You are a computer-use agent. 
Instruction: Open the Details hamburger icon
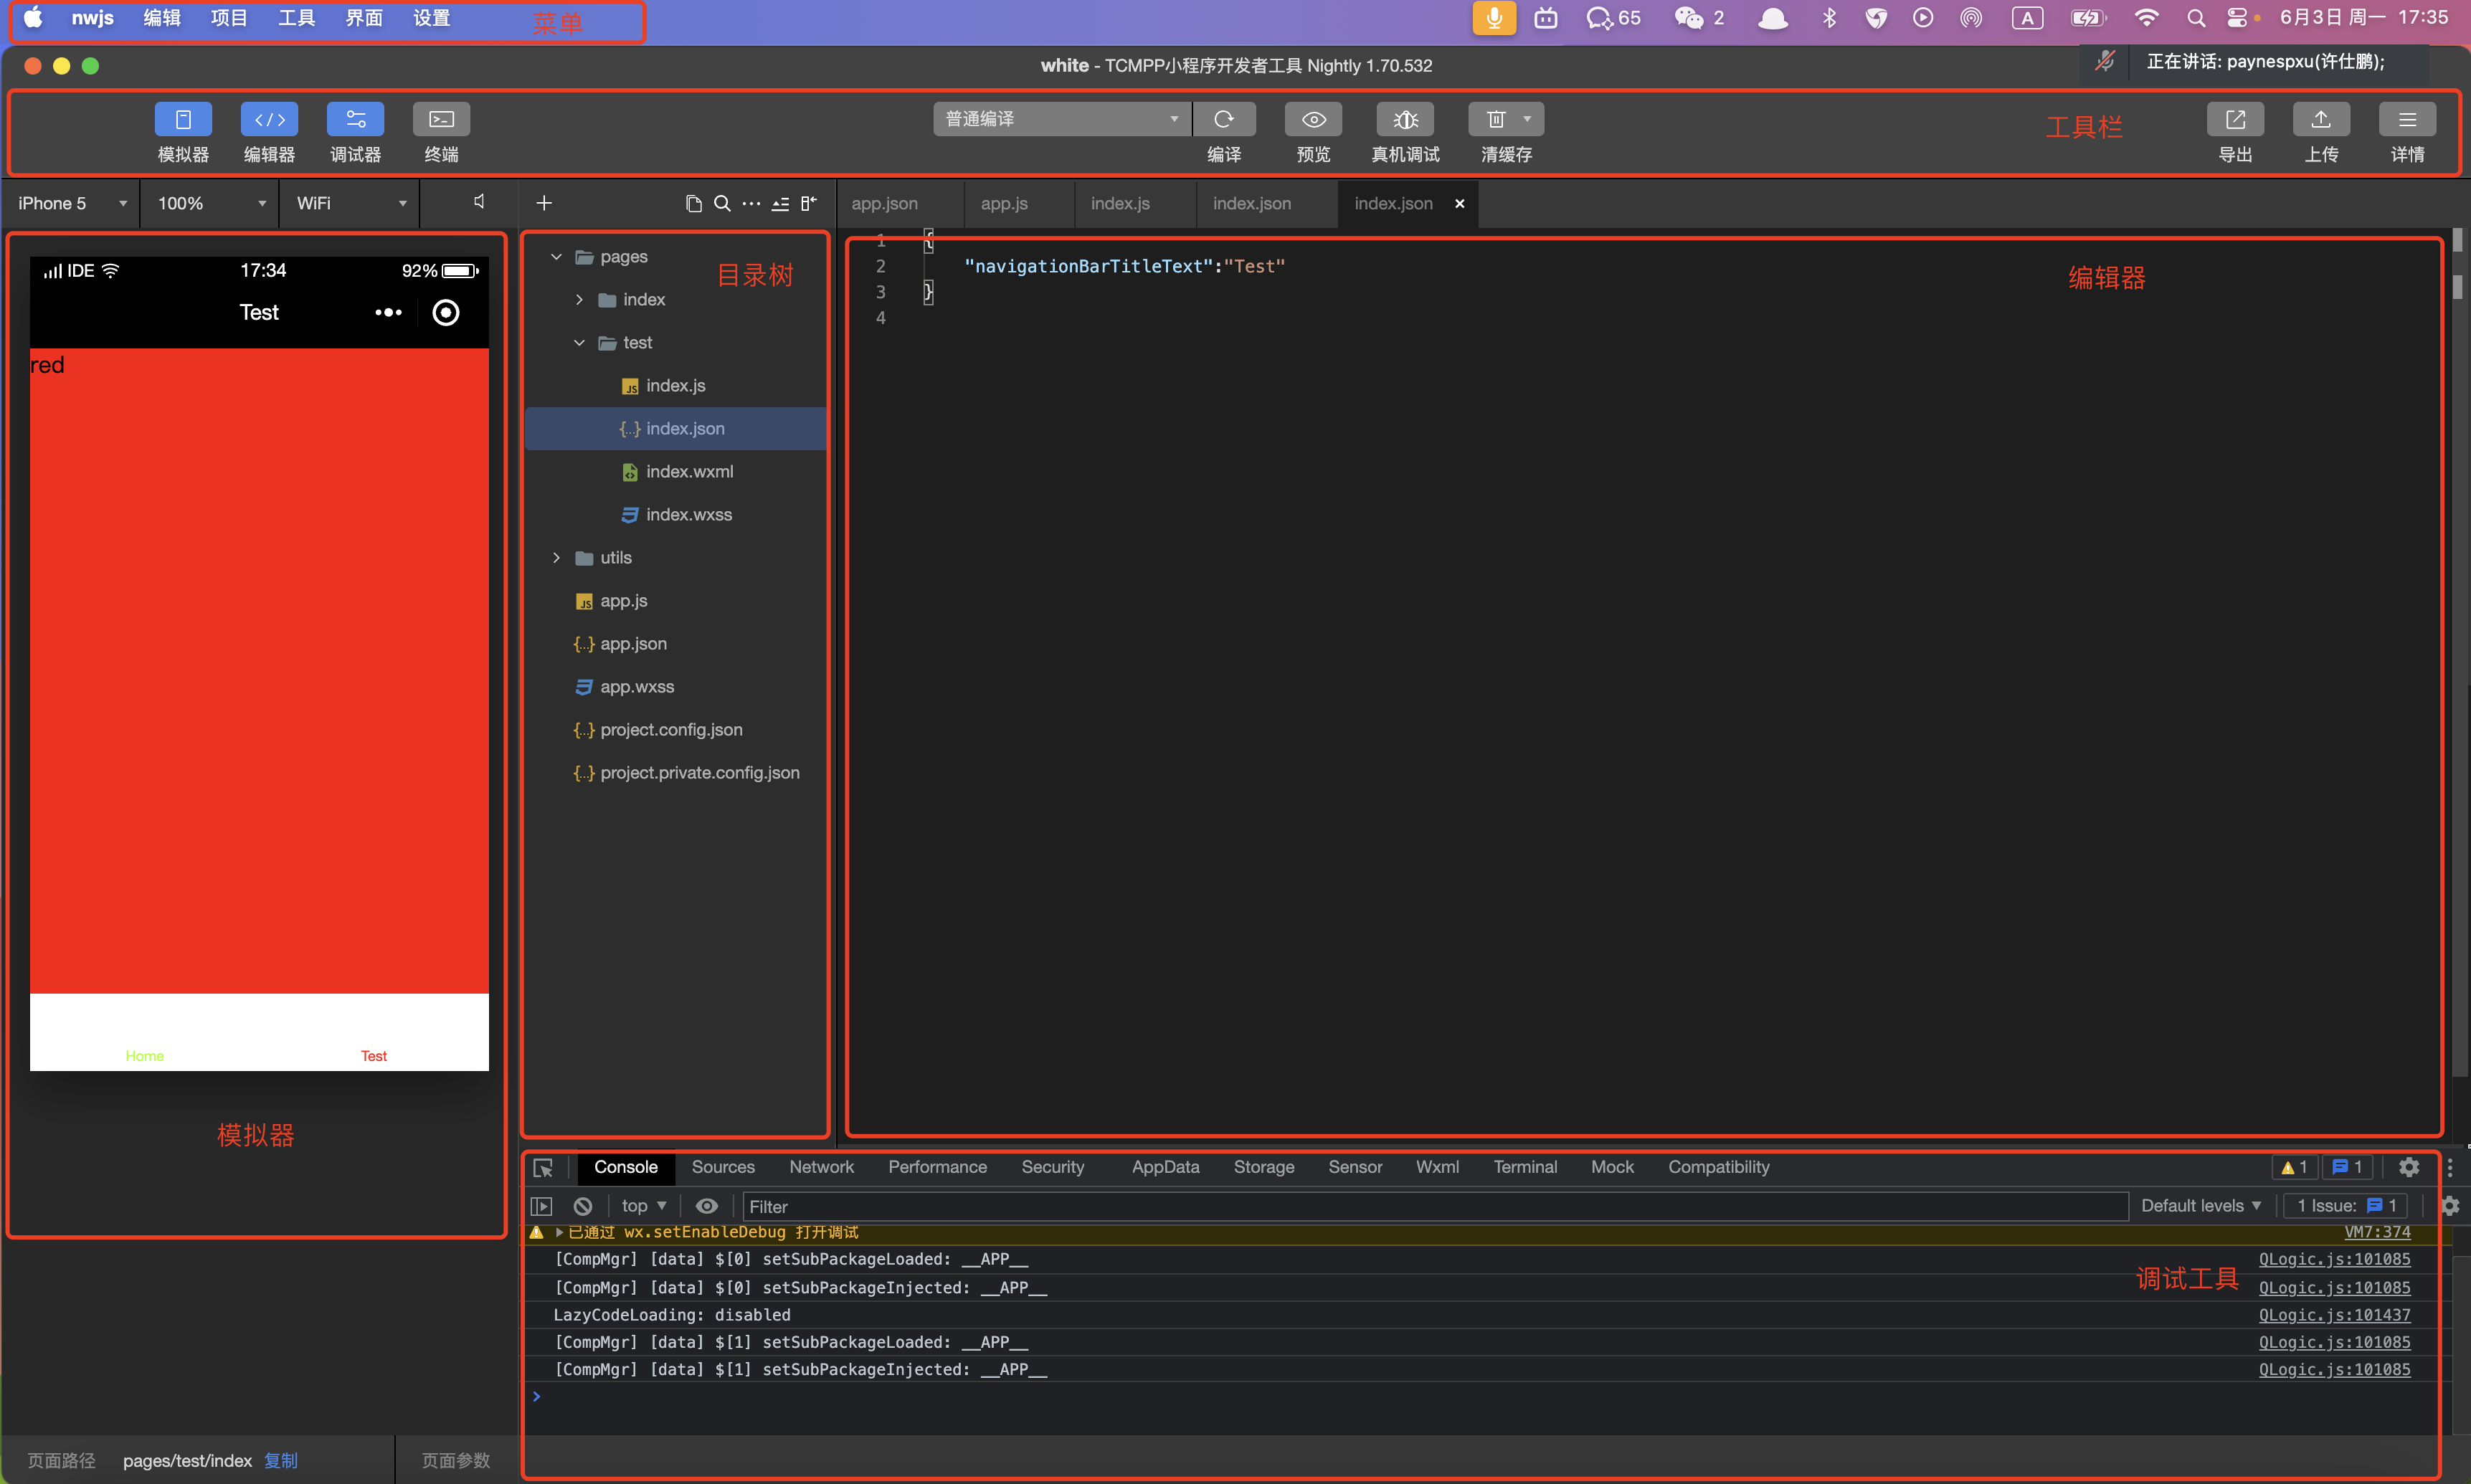[x=2407, y=119]
